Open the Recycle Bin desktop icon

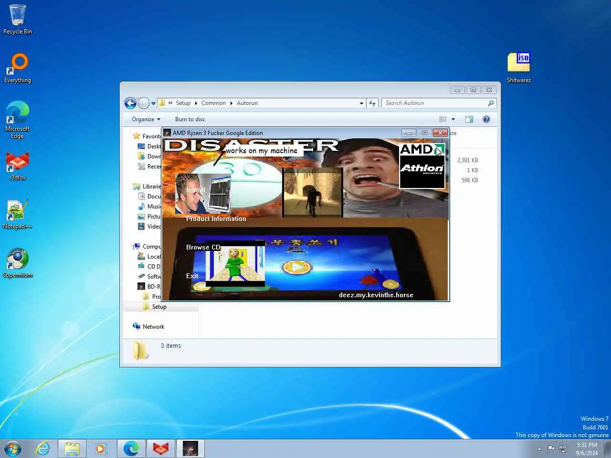[x=18, y=20]
